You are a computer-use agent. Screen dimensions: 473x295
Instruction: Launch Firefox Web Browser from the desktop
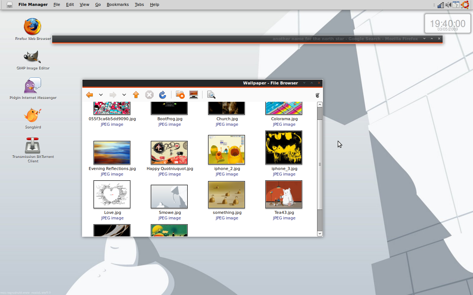tap(33, 27)
